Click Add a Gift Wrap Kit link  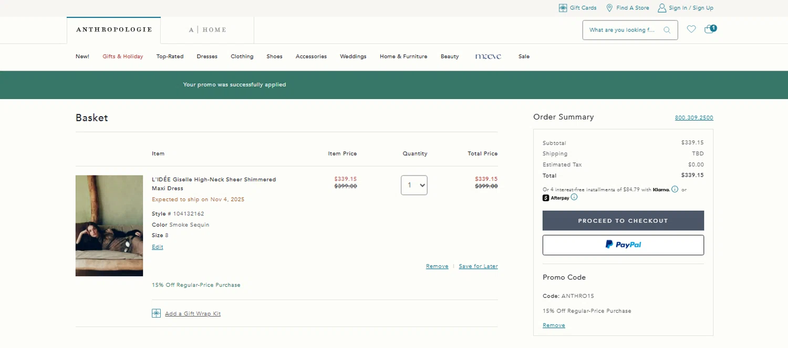[193, 314]
